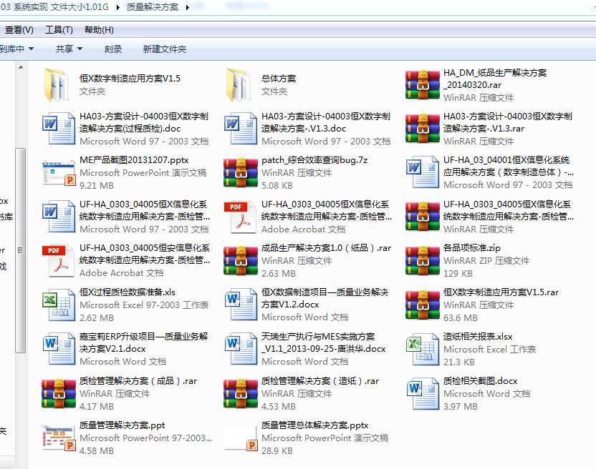This screenshot has width=596, height=469.
Task: Click file name 造纸相关报表.xlsx
Action: (478, 337)
